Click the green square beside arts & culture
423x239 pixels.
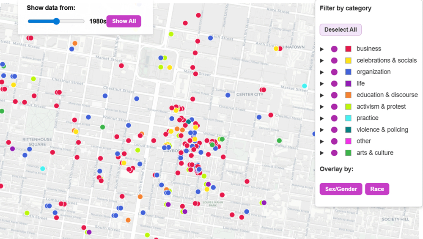click(349, 153)
